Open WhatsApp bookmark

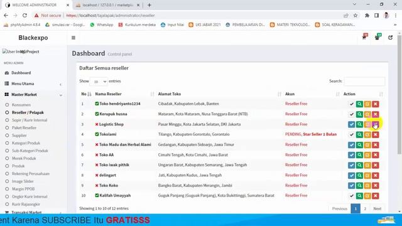[x=102, y=25]
